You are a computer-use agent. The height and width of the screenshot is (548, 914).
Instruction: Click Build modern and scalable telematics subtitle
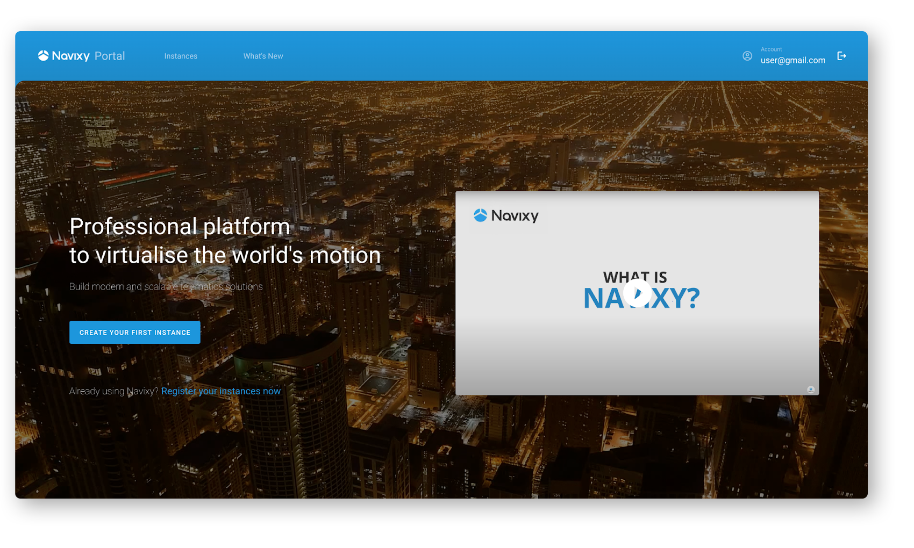[166, 287]
